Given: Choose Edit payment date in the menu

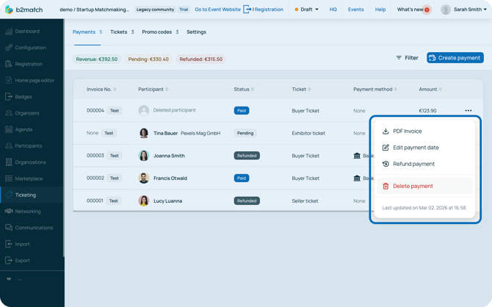Looking at the screenshot, I should 416,148.
